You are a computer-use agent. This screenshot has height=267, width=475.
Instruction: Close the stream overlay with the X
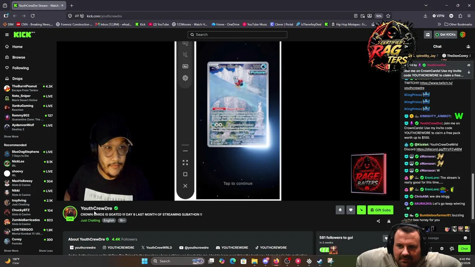coord(185,186)
